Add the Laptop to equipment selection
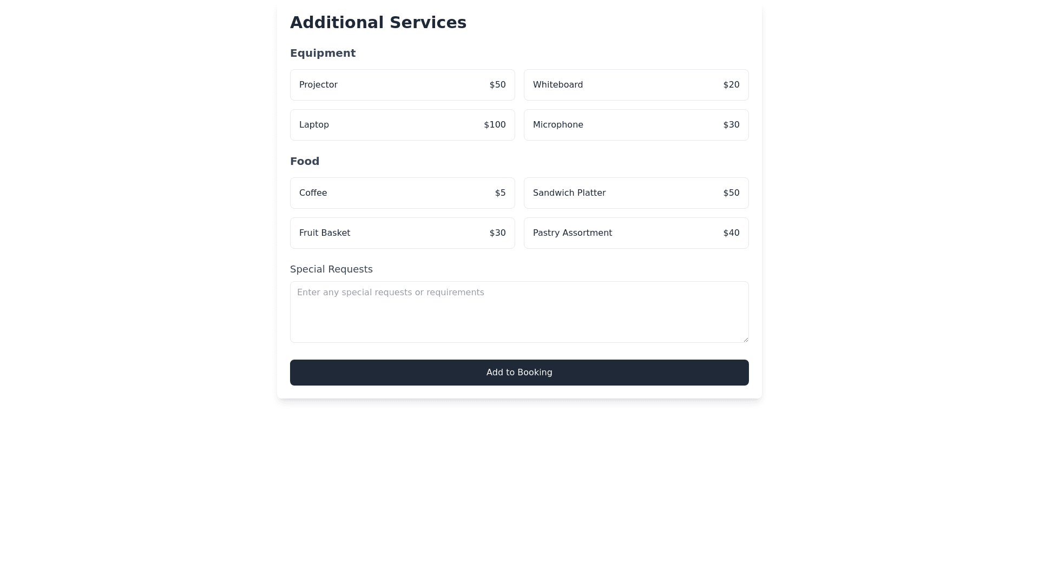 (x=402, y=125)
